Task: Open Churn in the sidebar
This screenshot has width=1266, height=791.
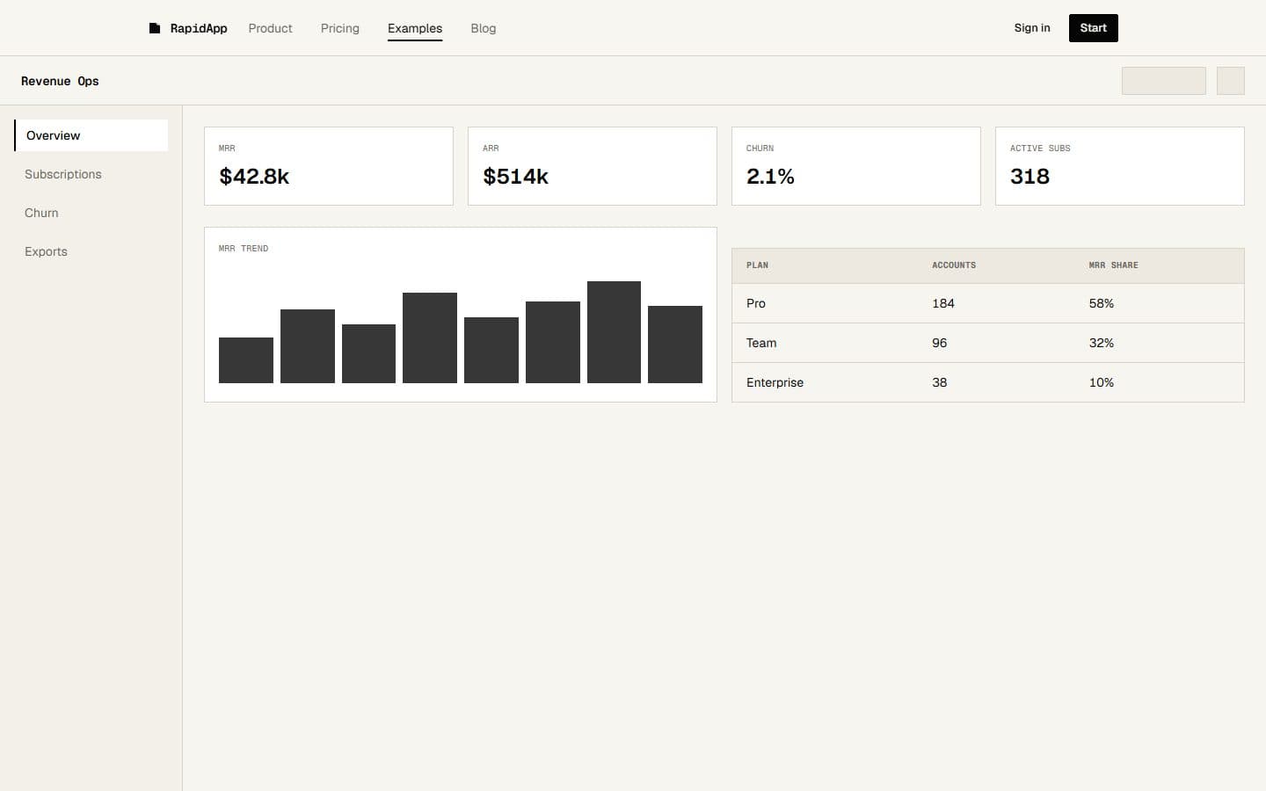Action: click(91, 213)
